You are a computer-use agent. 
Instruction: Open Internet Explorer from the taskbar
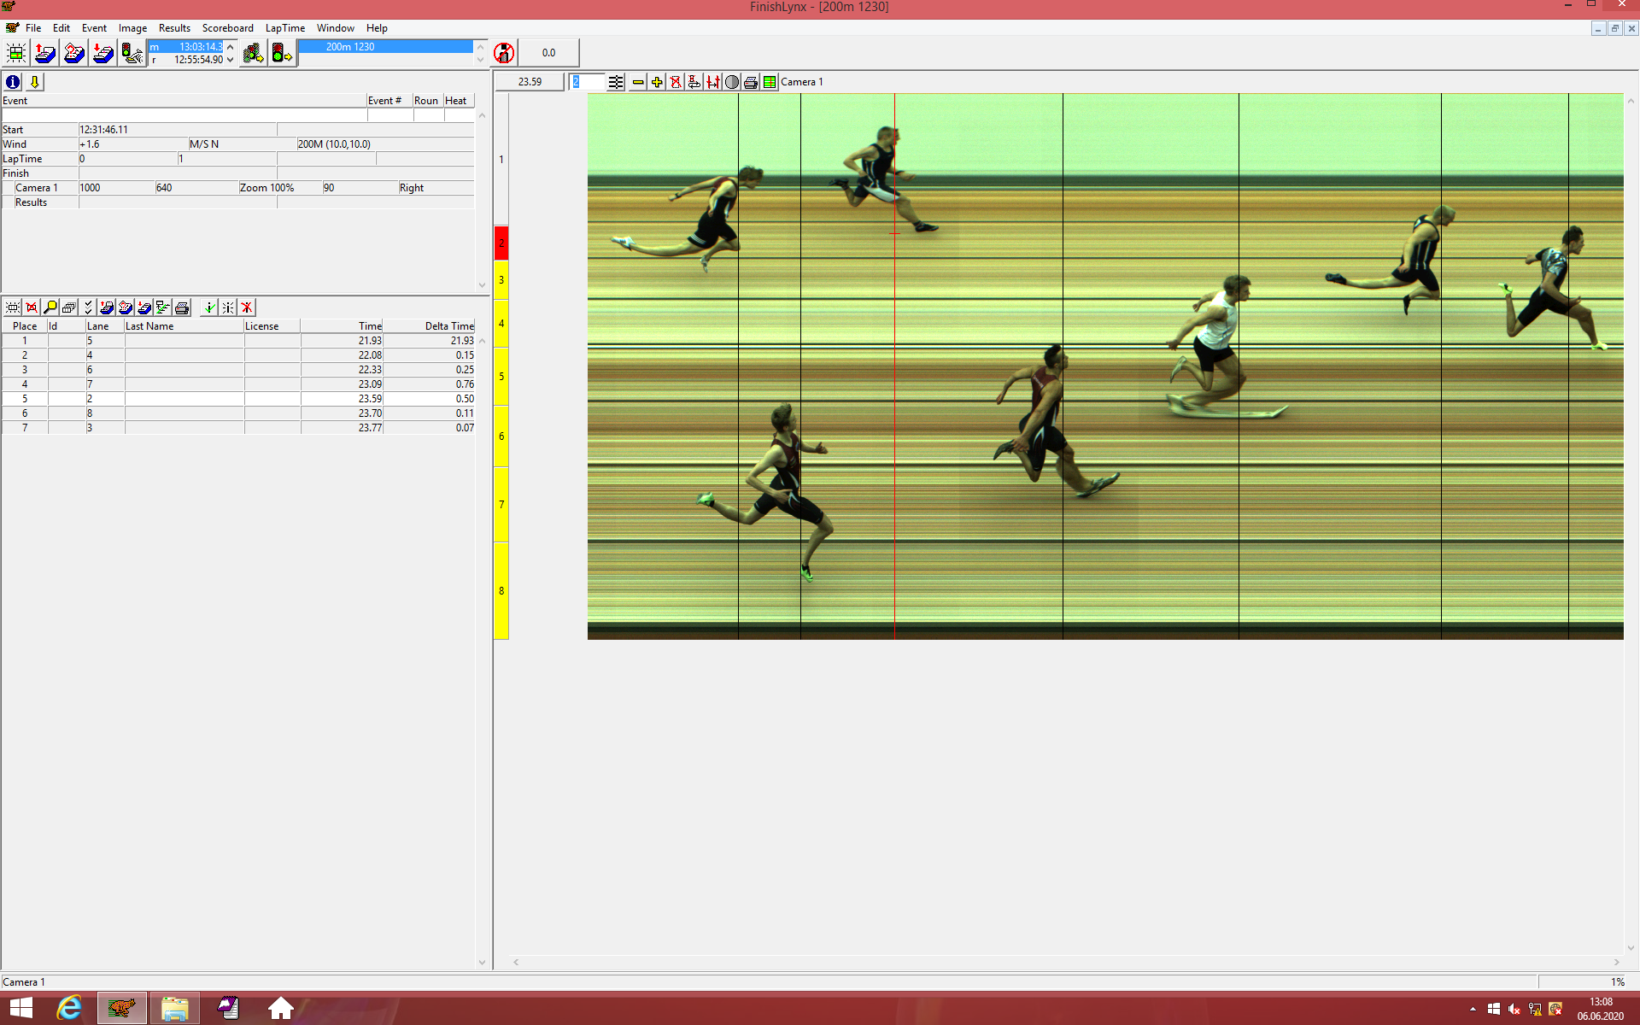click(69, 1008)
